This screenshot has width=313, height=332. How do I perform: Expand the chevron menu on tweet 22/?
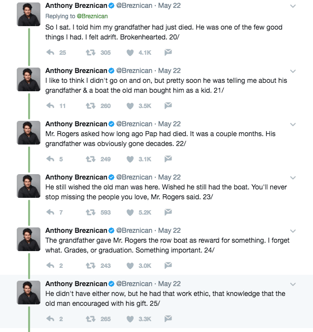click(293, 124)
